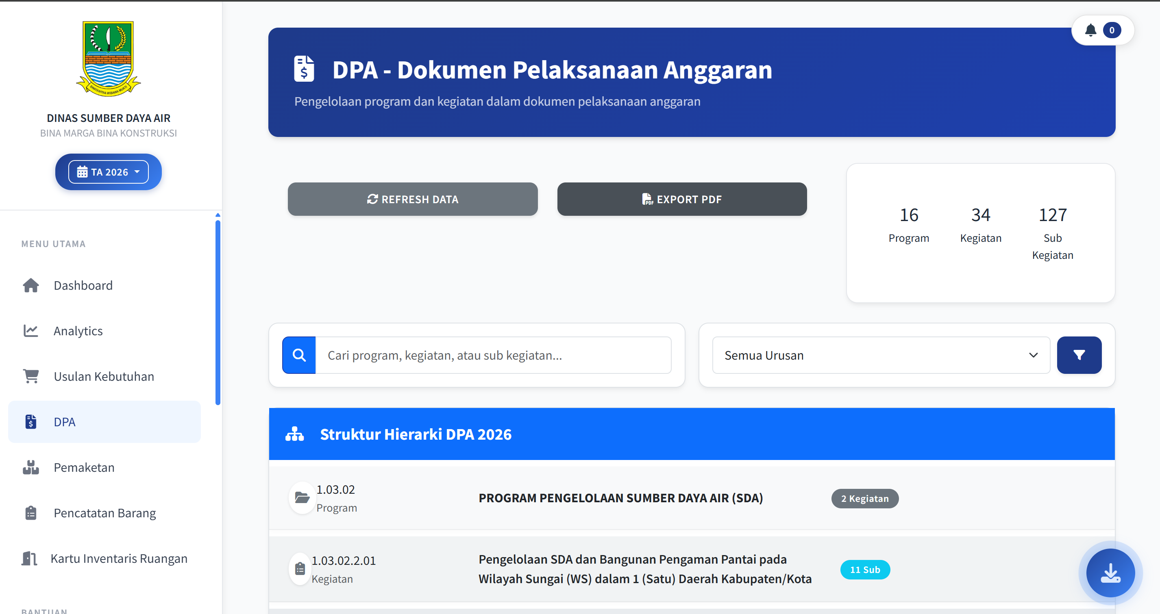
Task: Click the floating download button
Action: [1110, 573]
